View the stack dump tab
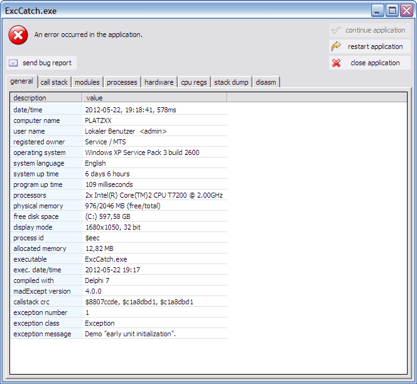The width and height of the screenshot is (417, 384). (x=232, y=82)
